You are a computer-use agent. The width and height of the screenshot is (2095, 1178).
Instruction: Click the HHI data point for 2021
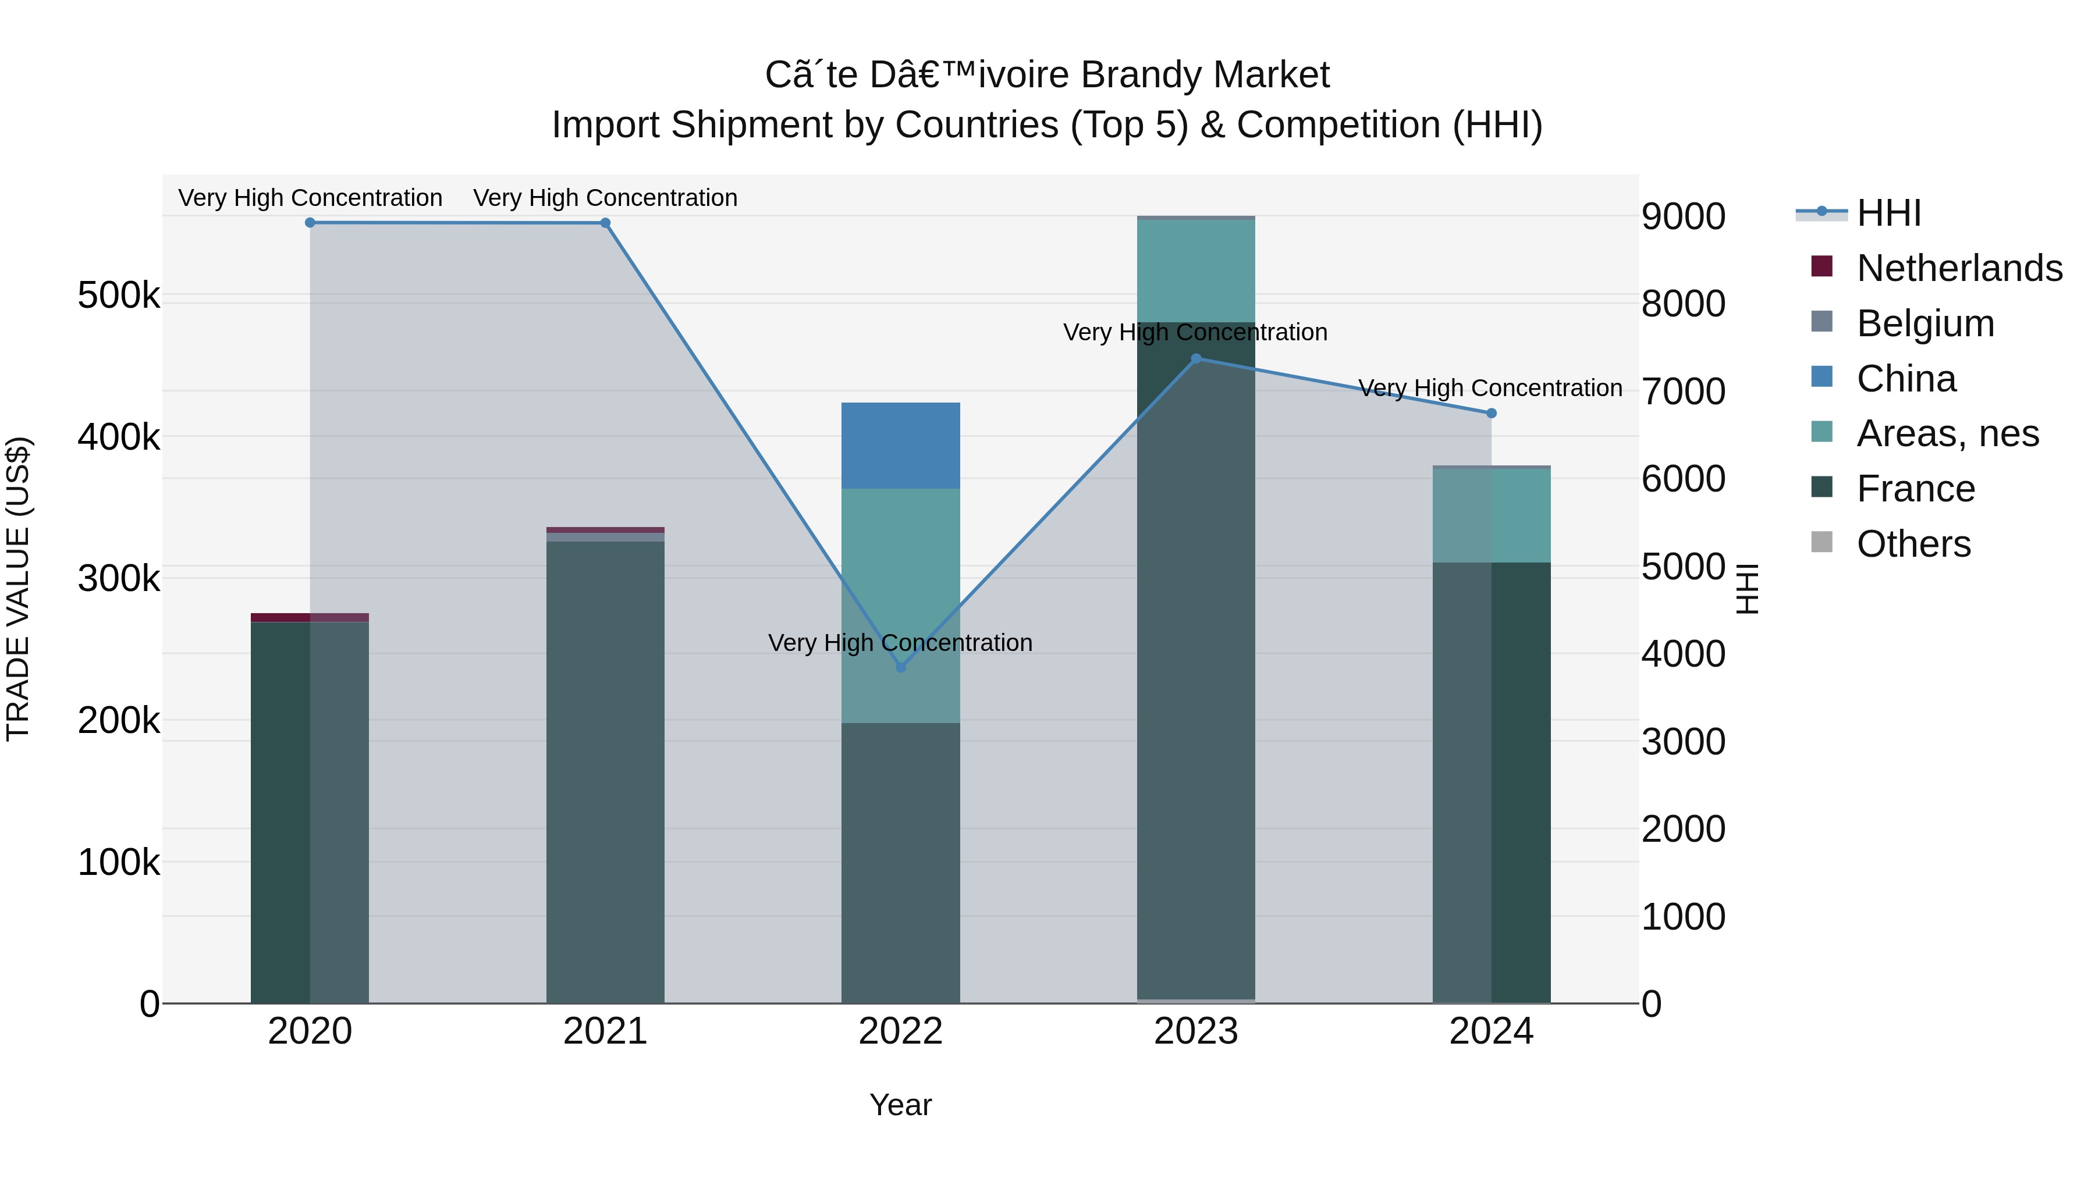pos(605,223)
